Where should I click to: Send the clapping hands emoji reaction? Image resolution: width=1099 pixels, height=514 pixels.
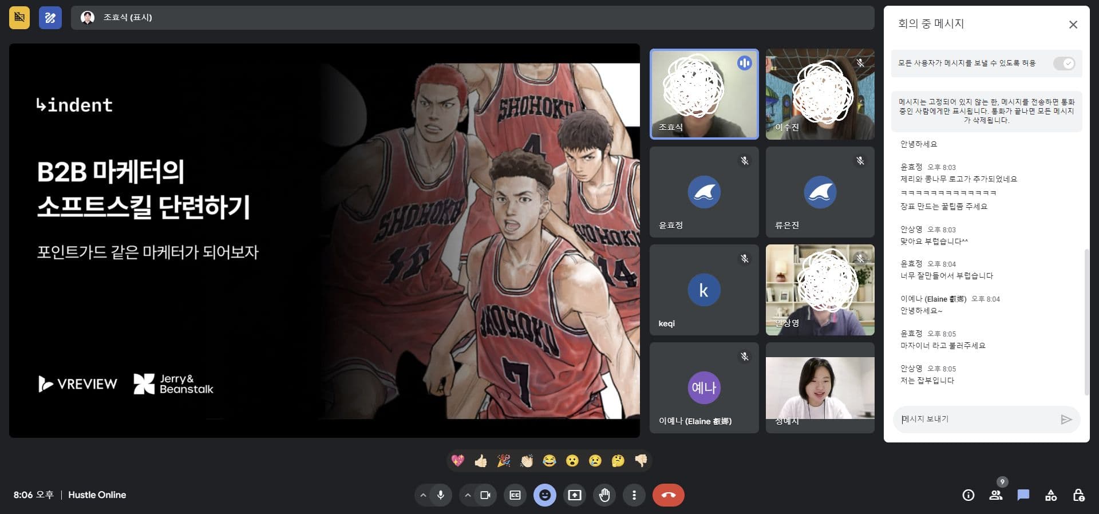527,461
